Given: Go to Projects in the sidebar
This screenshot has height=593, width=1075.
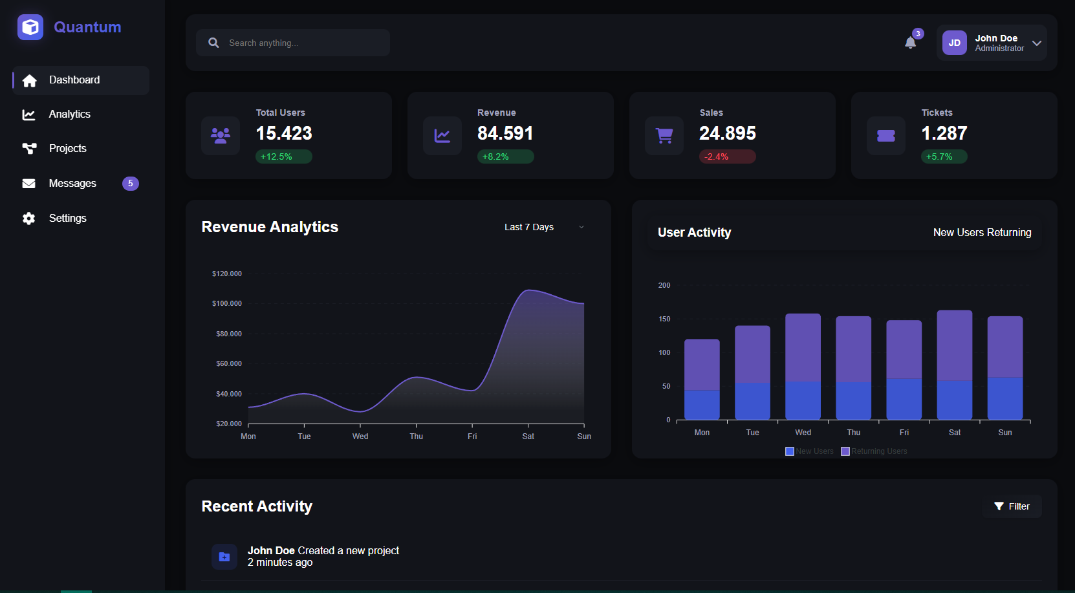Looking at the screenshot, I should [x=67, y=149].
